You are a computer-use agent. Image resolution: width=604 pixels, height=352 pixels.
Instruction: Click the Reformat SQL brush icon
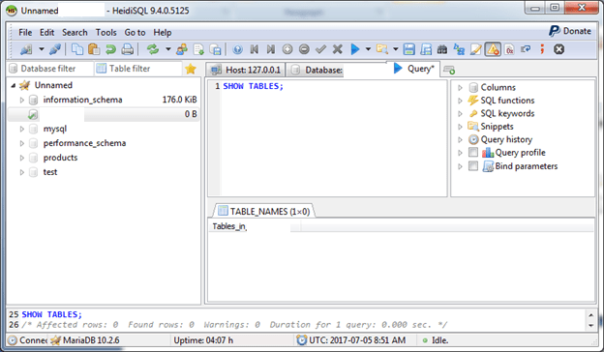pos(475,49)
